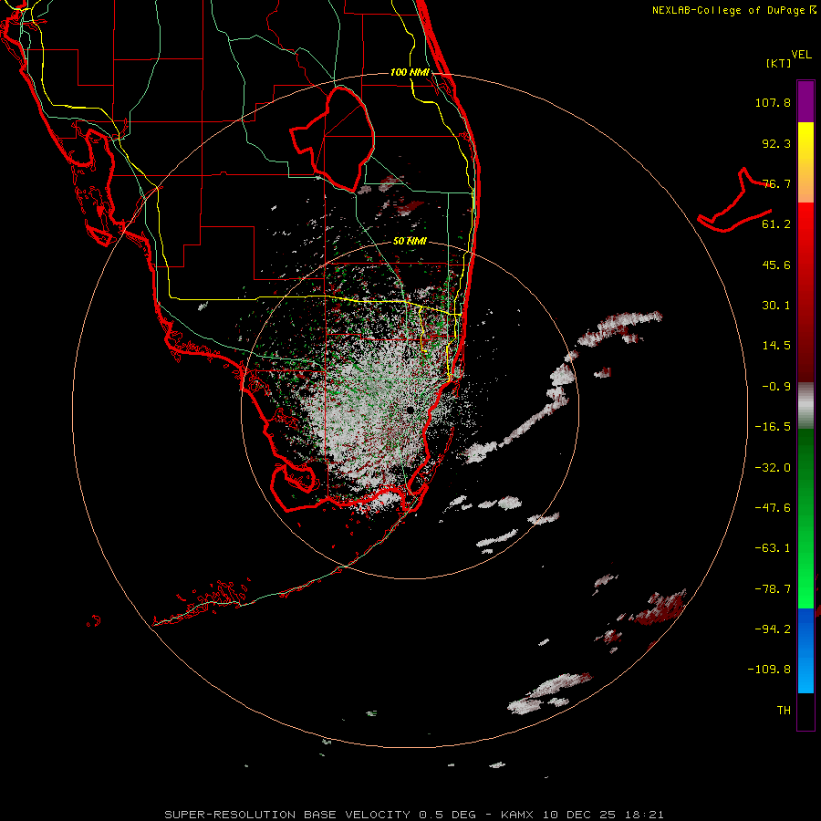
Task: Click the 107.8 velocity scale value
Action: [773, 102]
